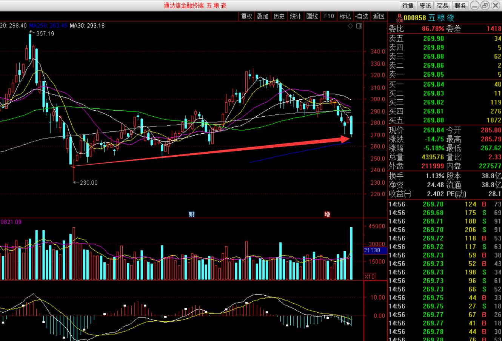Image resolution: width=502 pixels, height=341 pixels.
Task: Select the 卖五 ask price 269.90
Action: 434,39
